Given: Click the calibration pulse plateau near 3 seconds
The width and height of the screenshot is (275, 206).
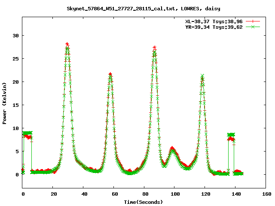Looking at the screenshot, I should click(27, 133).
